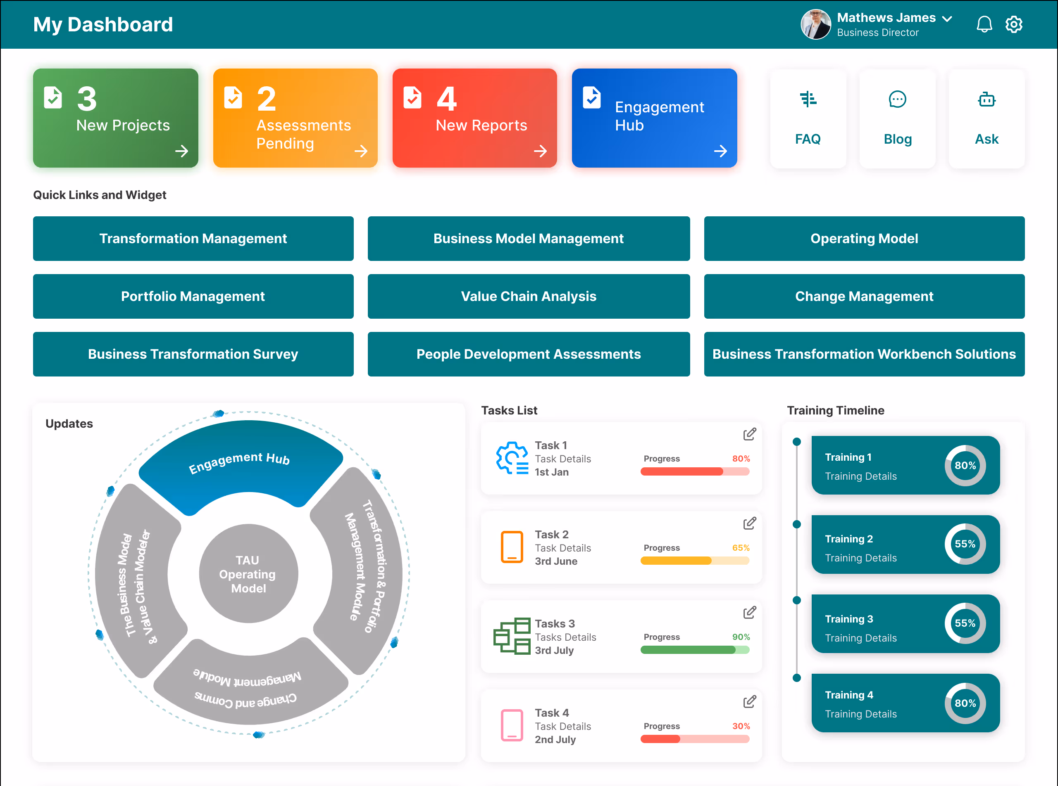Click the arrow on Assessments Pending card
1058x786 pixels.
(361, 152)
